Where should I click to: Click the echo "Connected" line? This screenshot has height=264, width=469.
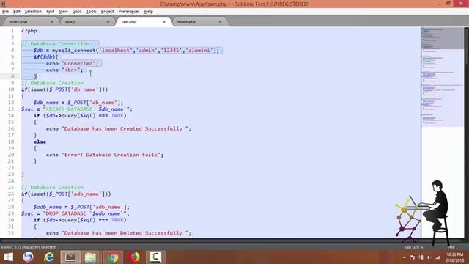click(72, 64)
